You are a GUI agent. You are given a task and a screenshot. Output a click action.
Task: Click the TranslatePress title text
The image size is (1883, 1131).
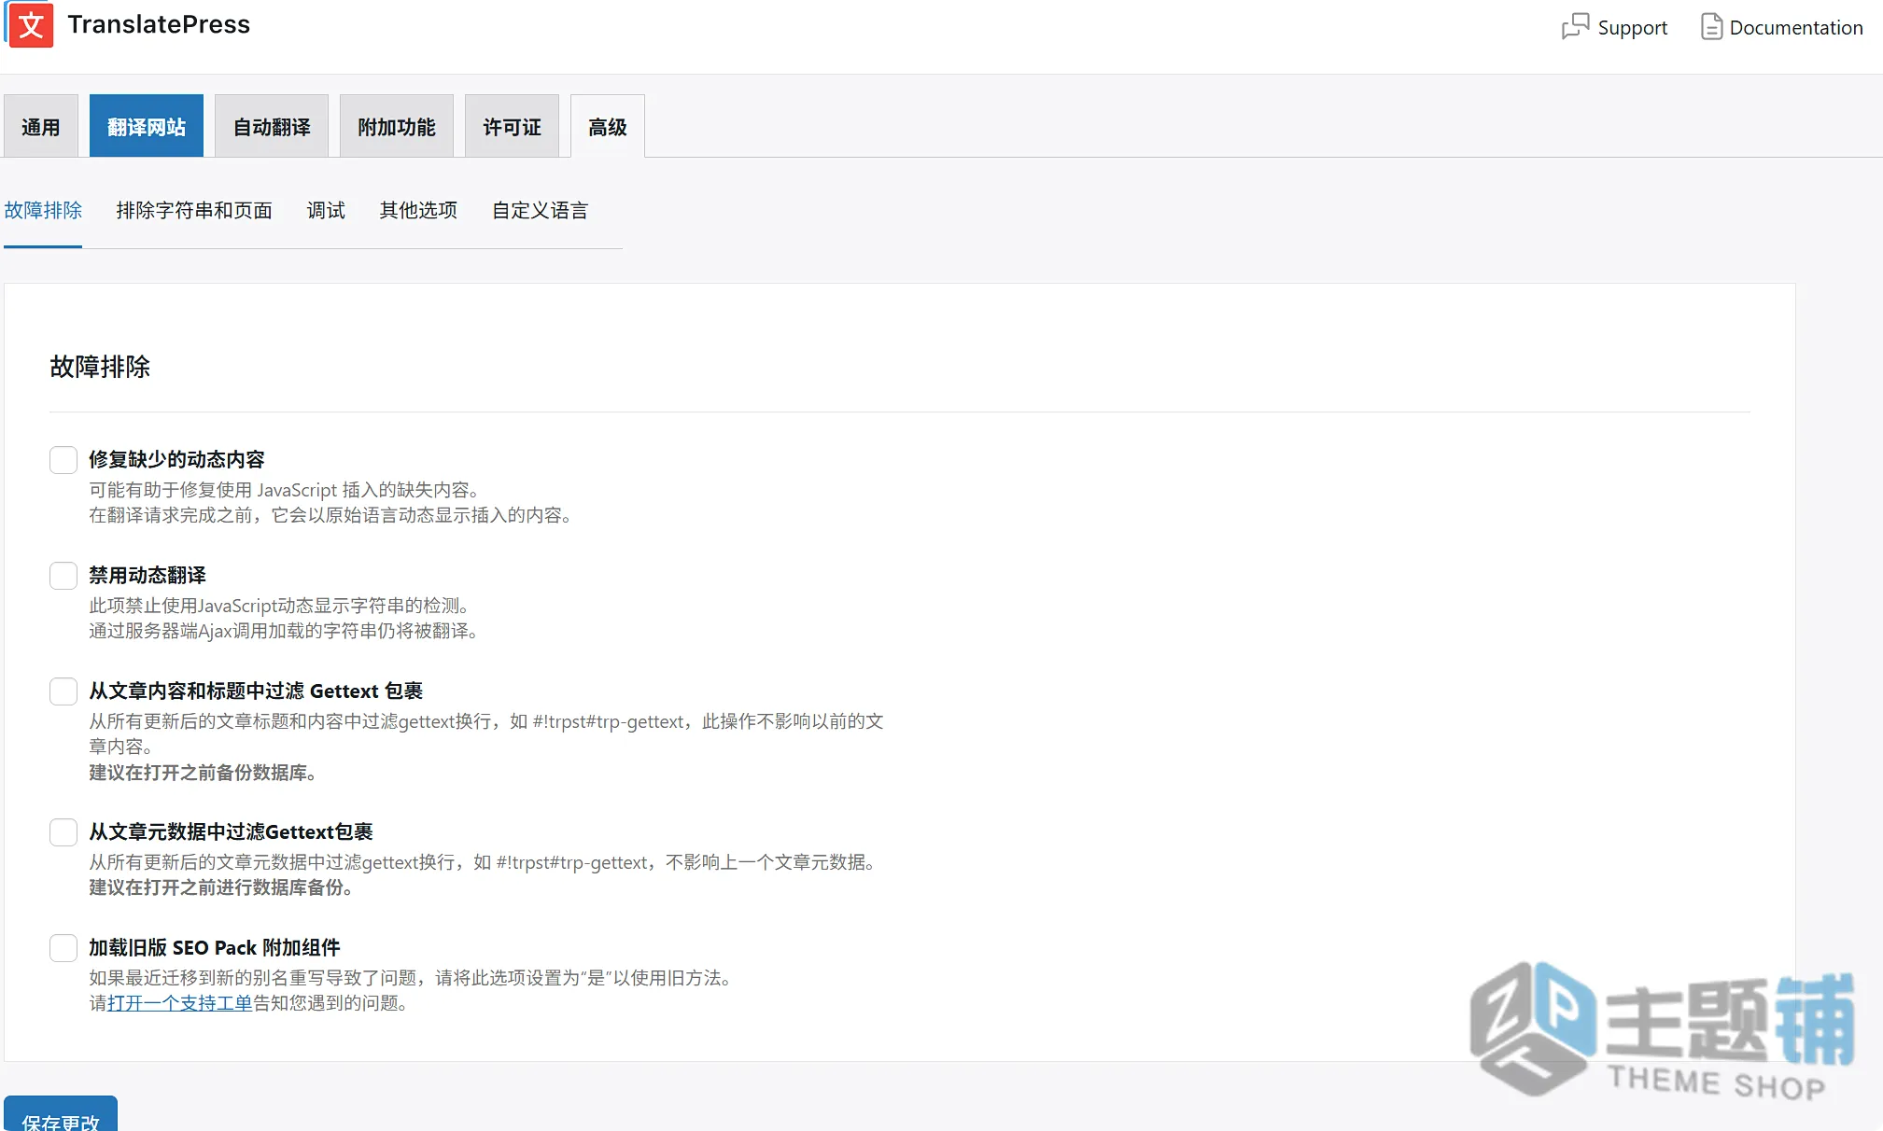tap(159, 24)
